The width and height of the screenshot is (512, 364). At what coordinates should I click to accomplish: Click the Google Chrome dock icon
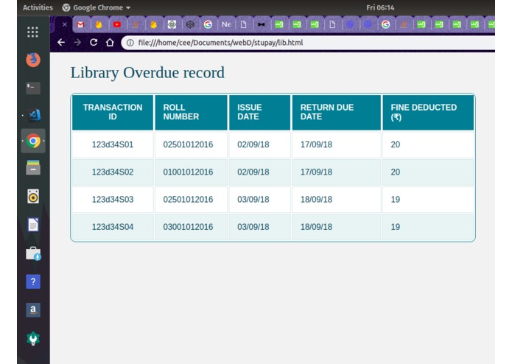(x=33, y=141)
